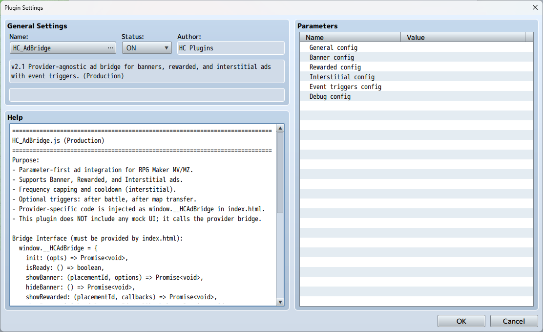Image resolution: width=543 pixels, height=332 pixels.
Task: Select the Banner config parameter row
Action: (x=416, y=57)
